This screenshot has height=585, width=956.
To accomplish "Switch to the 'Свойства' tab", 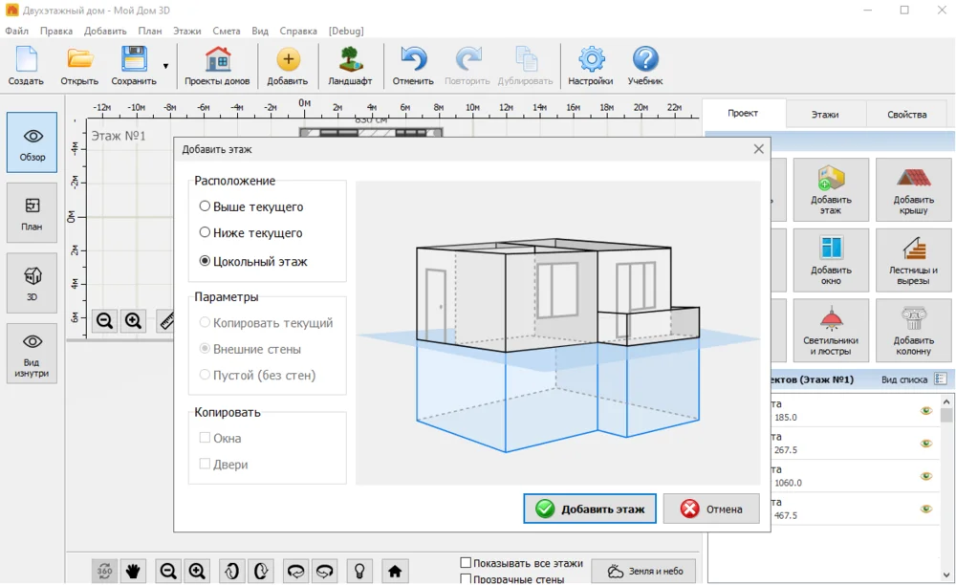I will point(906,115).
